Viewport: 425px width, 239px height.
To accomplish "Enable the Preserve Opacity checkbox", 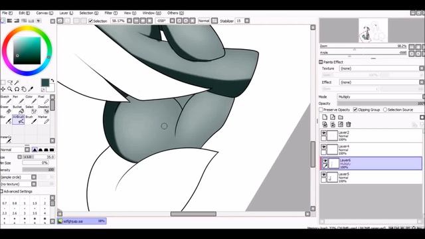I will coord(321,110).
